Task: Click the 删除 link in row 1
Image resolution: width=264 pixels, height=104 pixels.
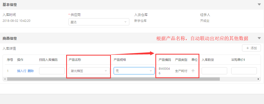Action: click(x=31, y=71)
